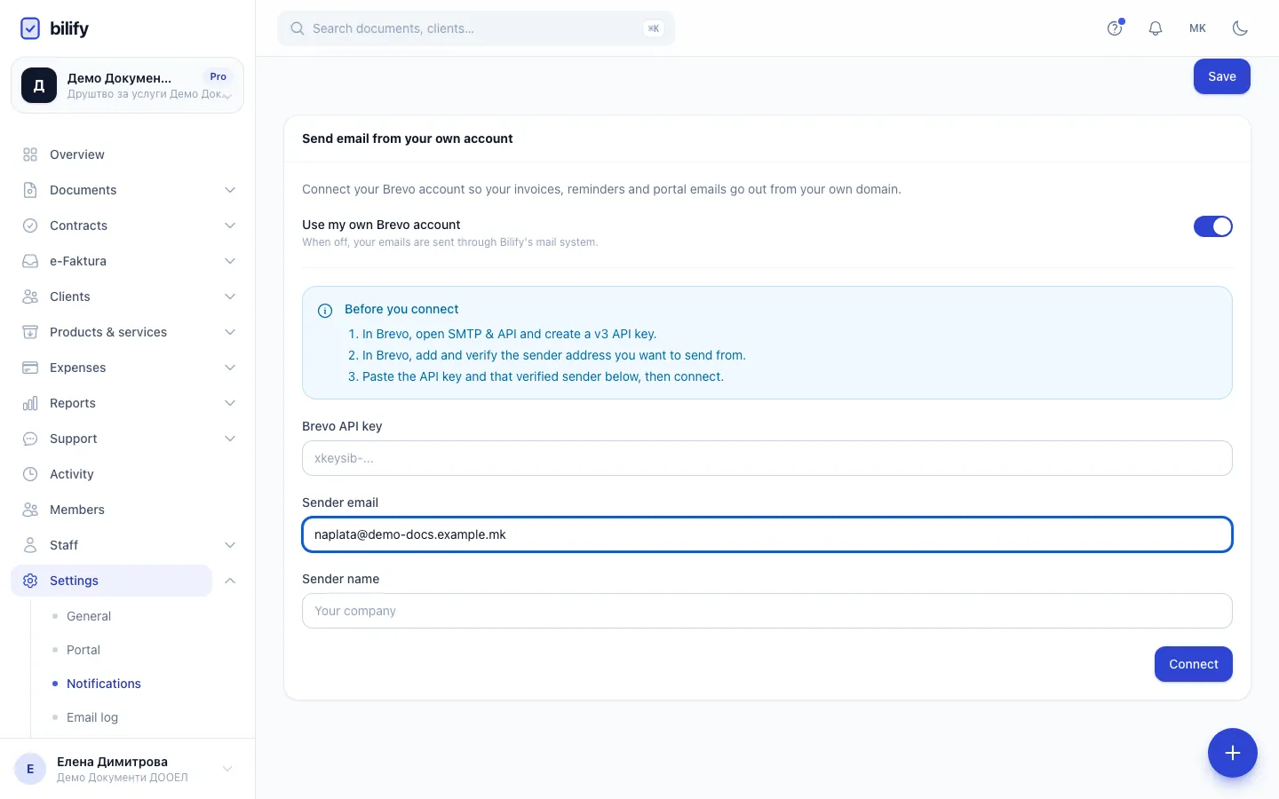
Task: Go to the Overview menu label
Action: tap(77, 154)
